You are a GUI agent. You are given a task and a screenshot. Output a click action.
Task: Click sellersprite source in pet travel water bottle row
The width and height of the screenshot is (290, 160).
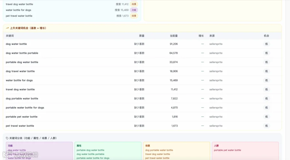point(216,126)
